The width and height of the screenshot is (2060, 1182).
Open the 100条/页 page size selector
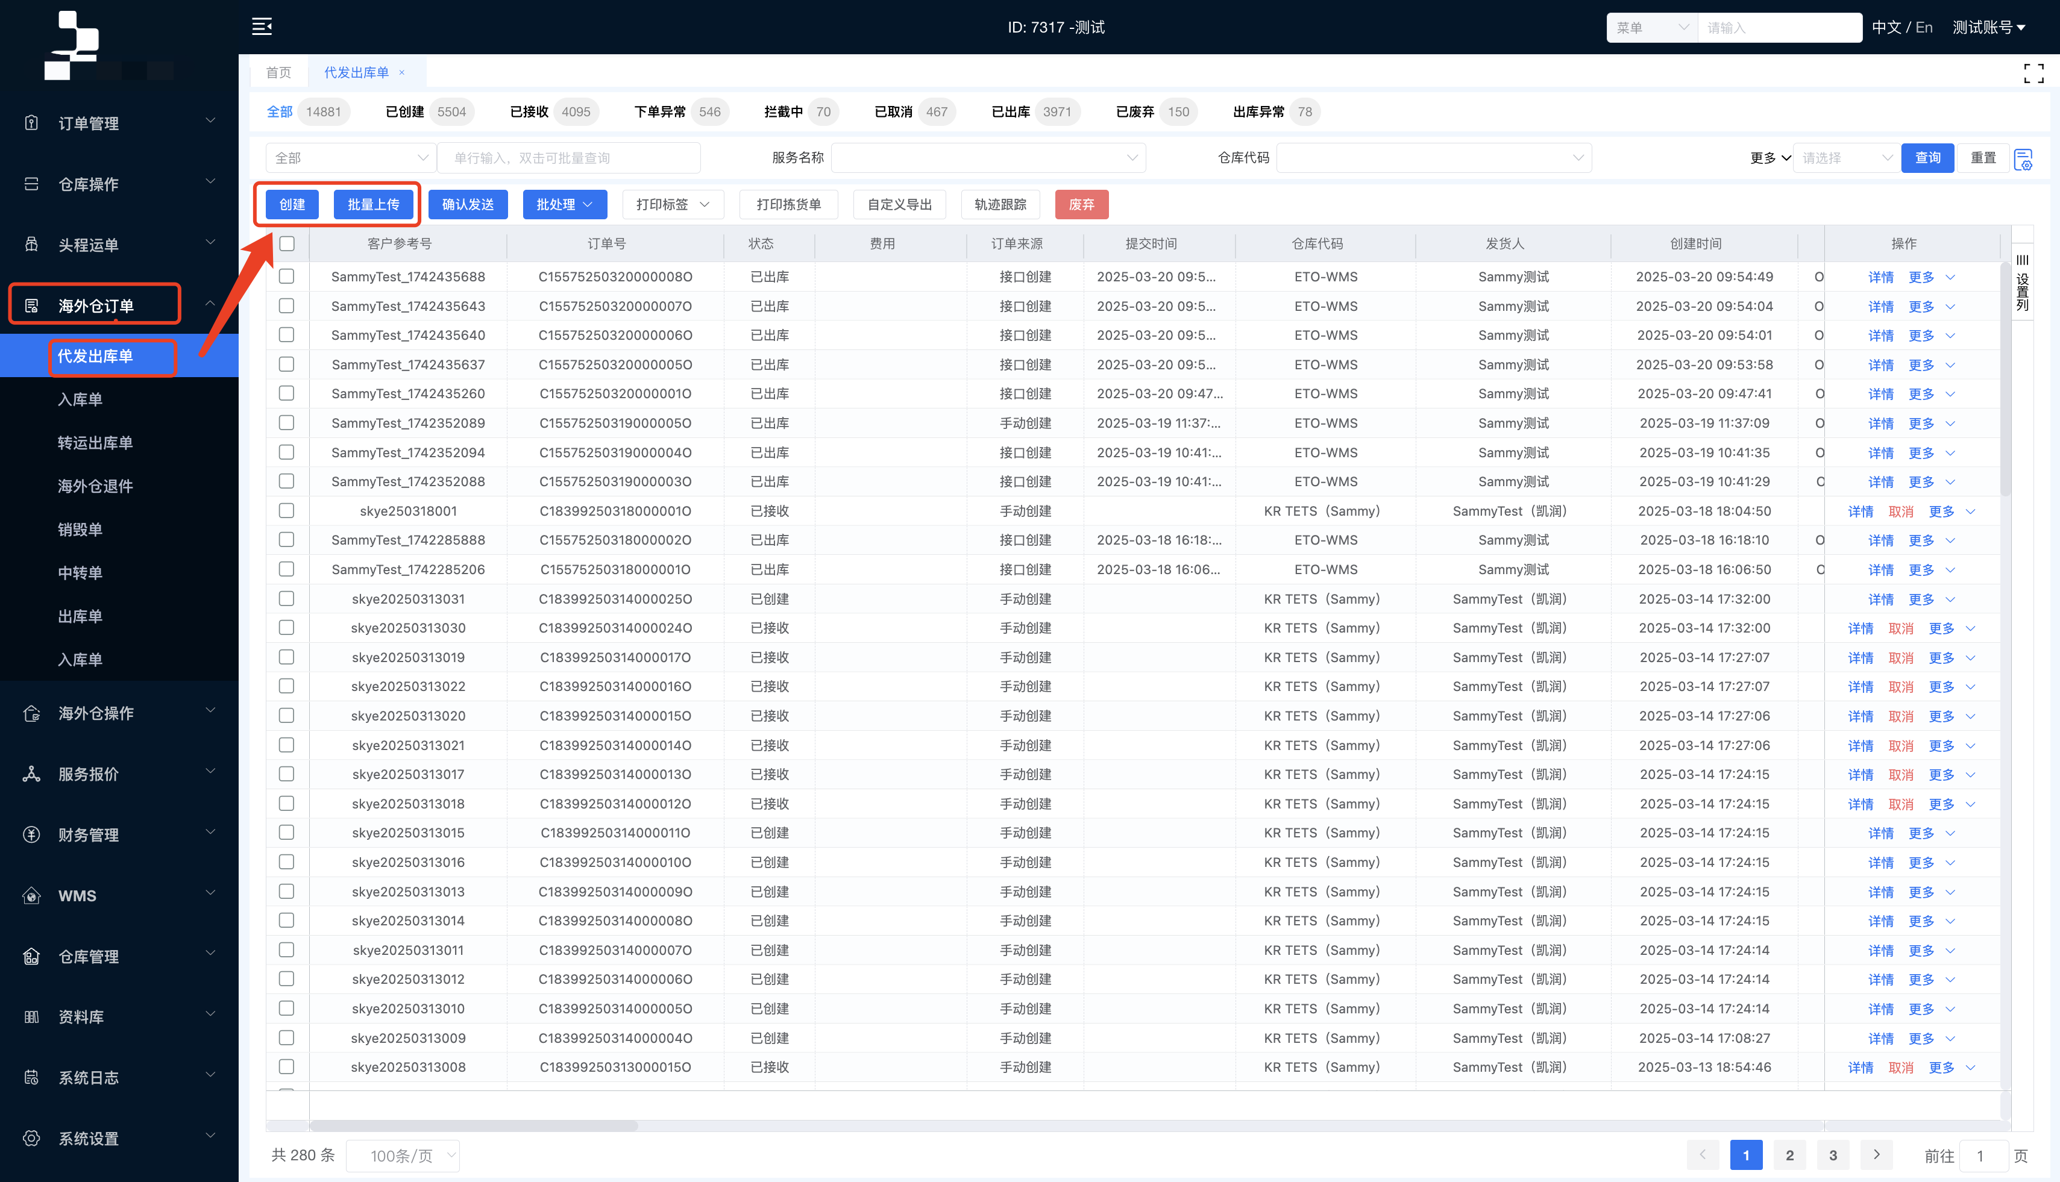(x=403, y=1155)
